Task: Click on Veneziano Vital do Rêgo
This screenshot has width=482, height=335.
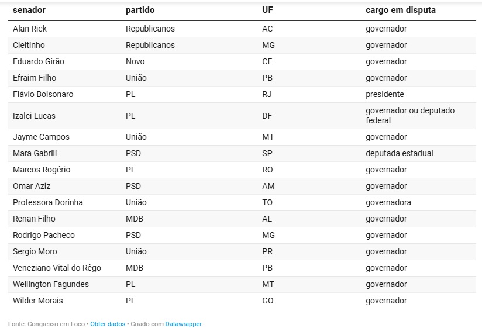Action: pyautogui.click(x=57, y=268)
